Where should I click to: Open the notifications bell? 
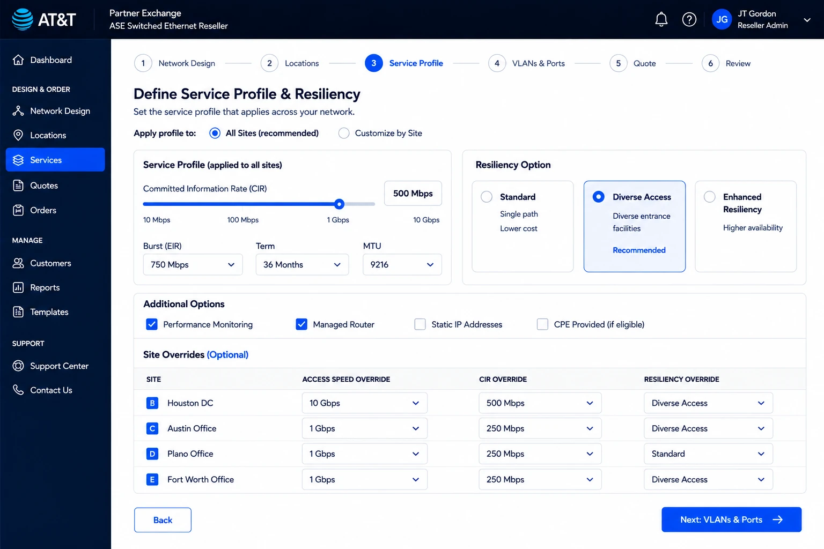tap(661, 19)
